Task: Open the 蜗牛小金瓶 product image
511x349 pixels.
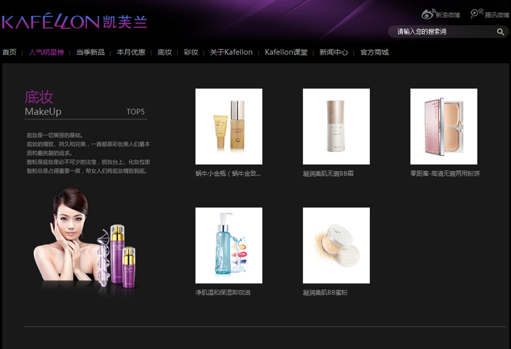Action: click(x=229, y=126)
